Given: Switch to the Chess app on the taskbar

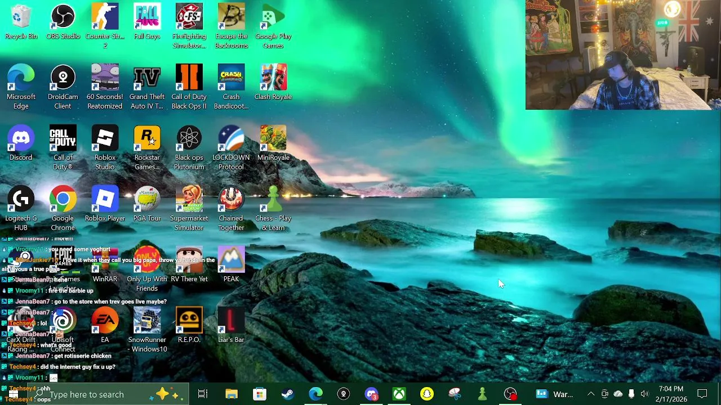Looking at the screenshot, I should pos(482,394).
